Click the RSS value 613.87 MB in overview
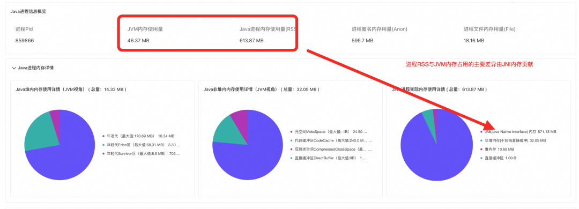579x209 pixels. [251, 41]
